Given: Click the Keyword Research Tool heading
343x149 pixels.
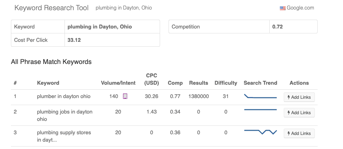Looking at the screenshot, I should pos(51,8).
